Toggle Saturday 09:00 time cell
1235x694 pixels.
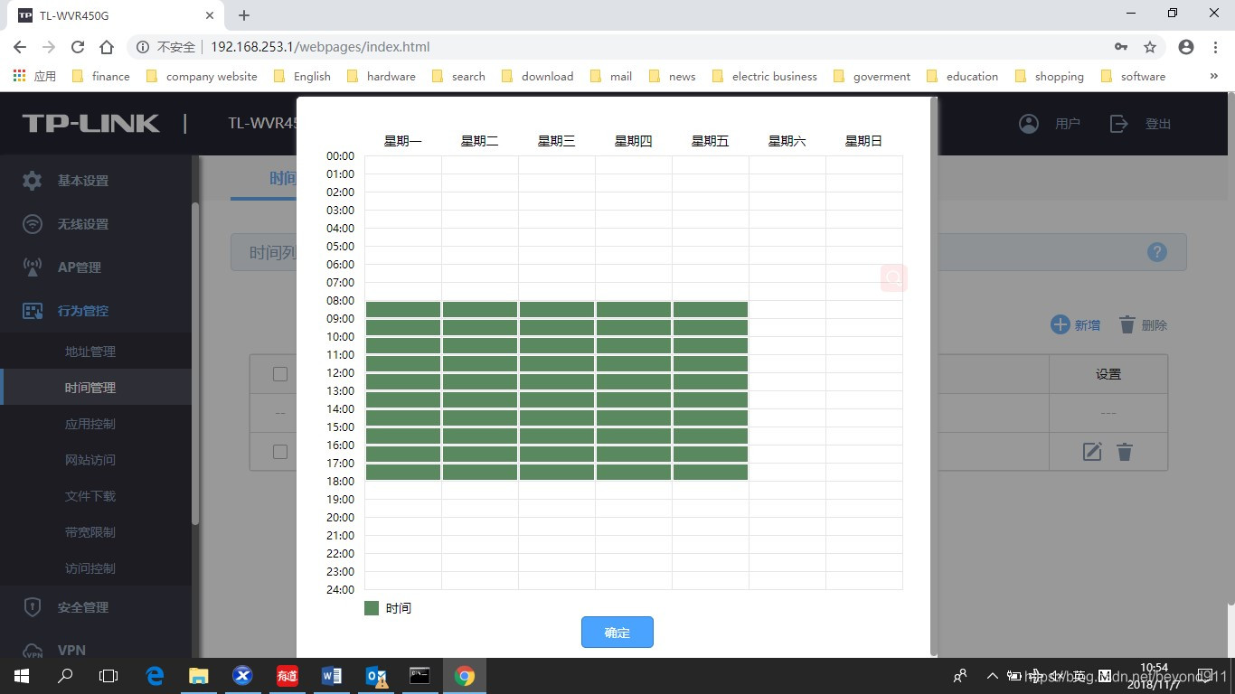(x=787, y=328)
